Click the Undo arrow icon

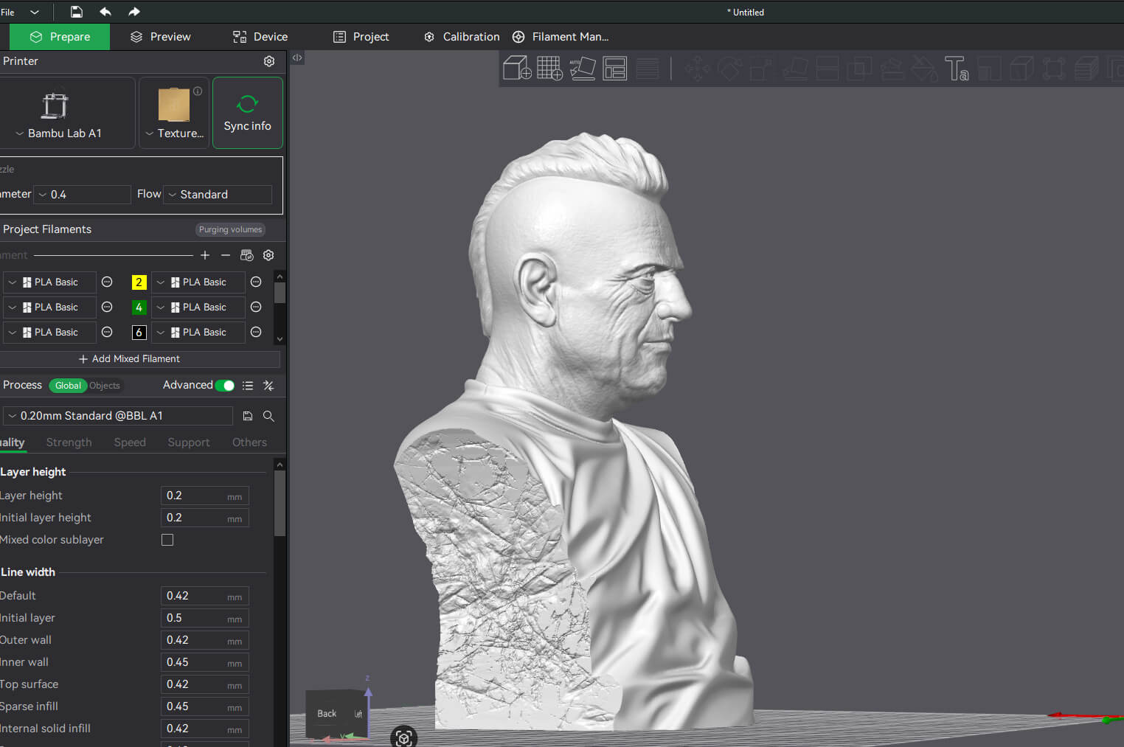pyautogui.click(x=105, y=12)
